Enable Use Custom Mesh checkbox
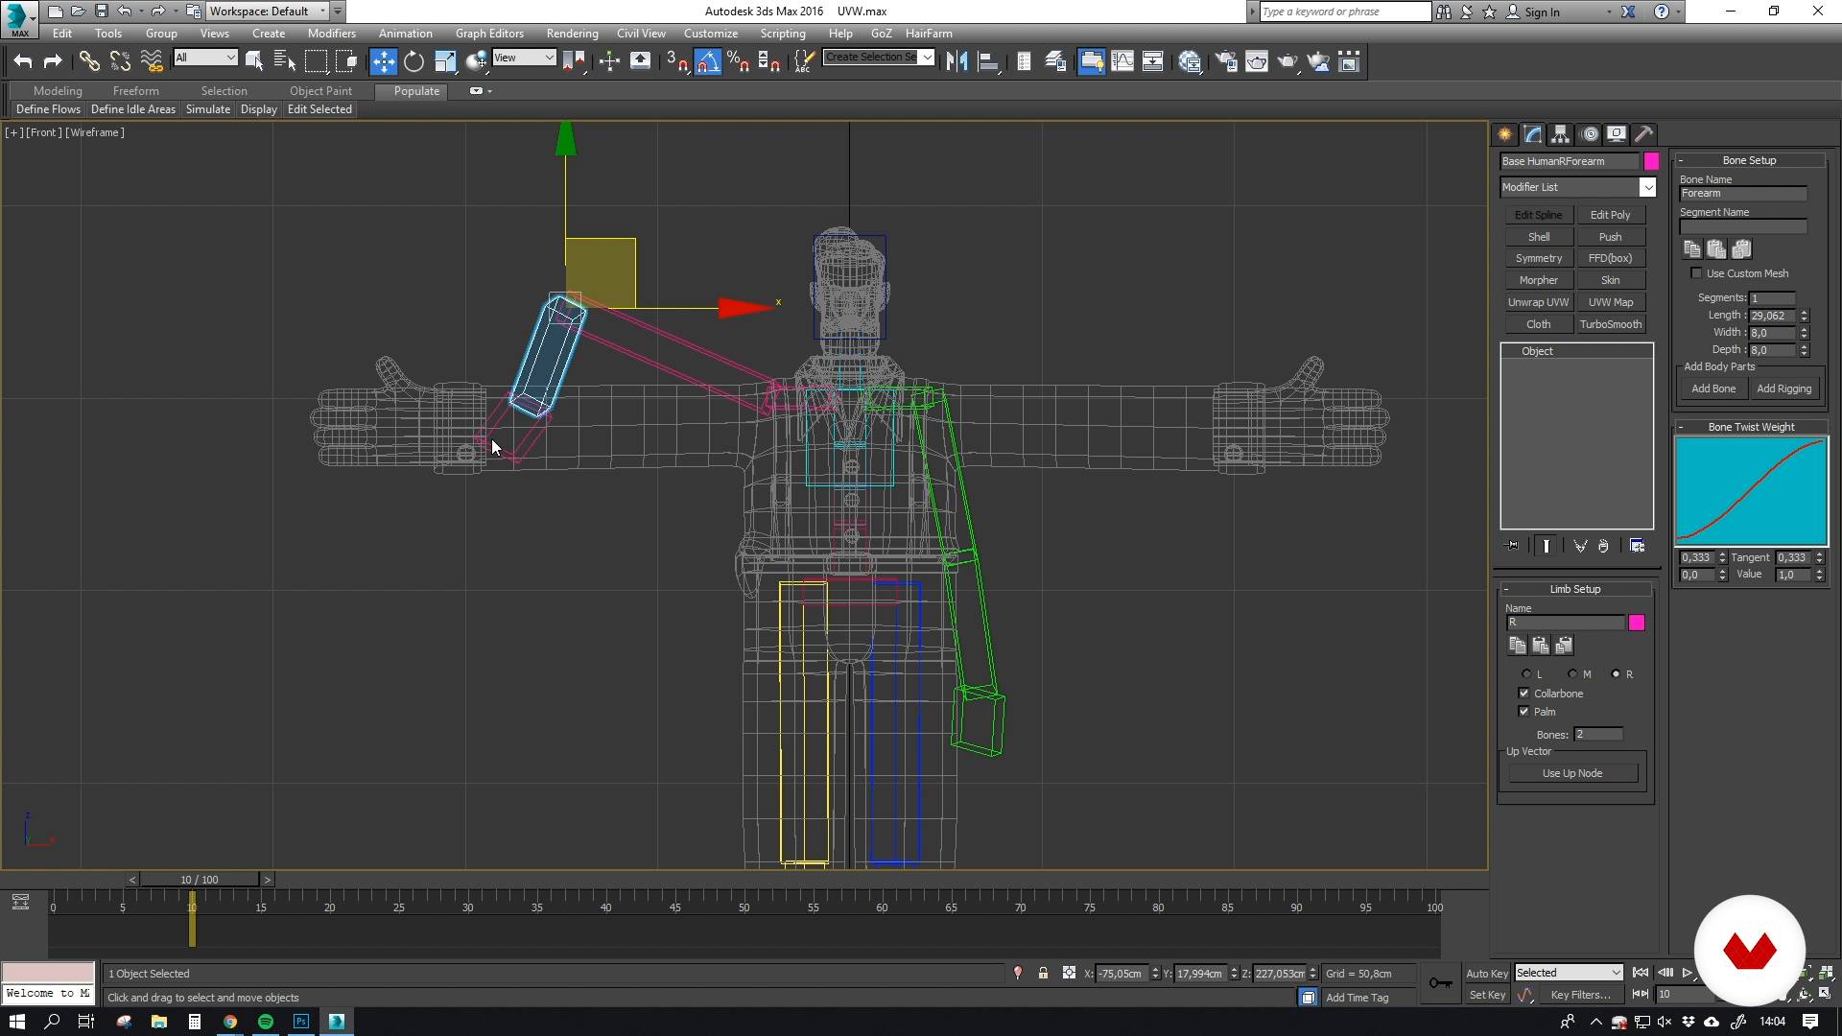This screenshot has height=1036, width=1842. pos(1696,273)
